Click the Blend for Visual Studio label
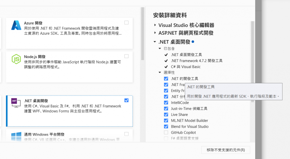This screenshot has height=159, width=290. (189, 127)
